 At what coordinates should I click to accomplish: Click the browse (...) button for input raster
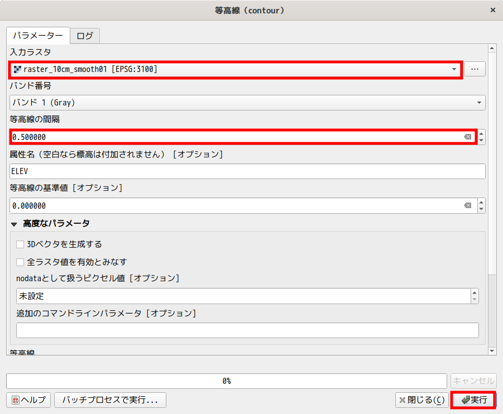(x=475, y=69)
